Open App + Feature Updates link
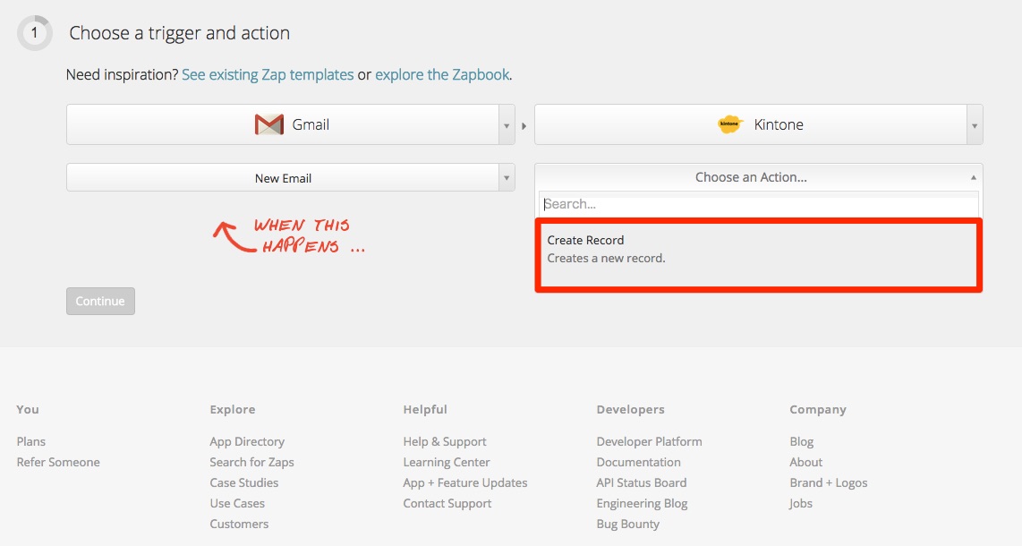This screenshot has height=546, width=1022. point(465,482)
